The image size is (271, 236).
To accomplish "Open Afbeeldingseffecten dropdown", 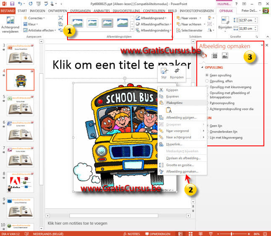I will [154, 24].
